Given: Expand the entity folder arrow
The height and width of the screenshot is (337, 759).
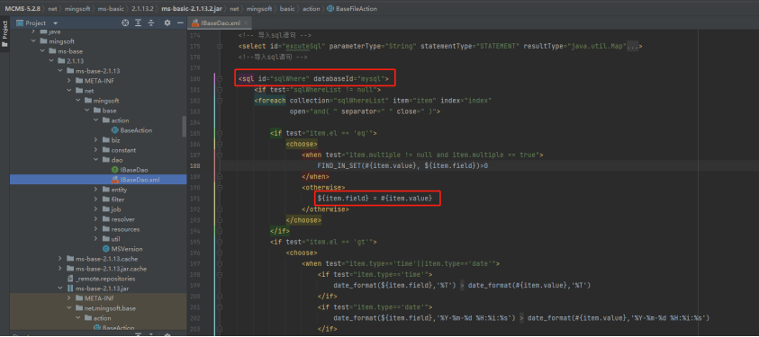Looking at the screenshot, I should click(x=95, y=190).
